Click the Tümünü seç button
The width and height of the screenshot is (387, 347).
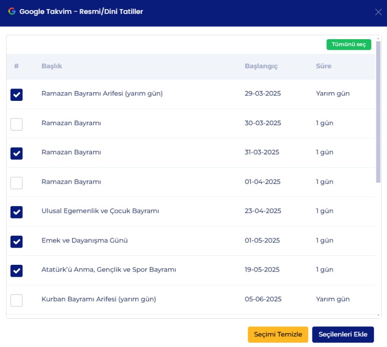click(348, 44)
